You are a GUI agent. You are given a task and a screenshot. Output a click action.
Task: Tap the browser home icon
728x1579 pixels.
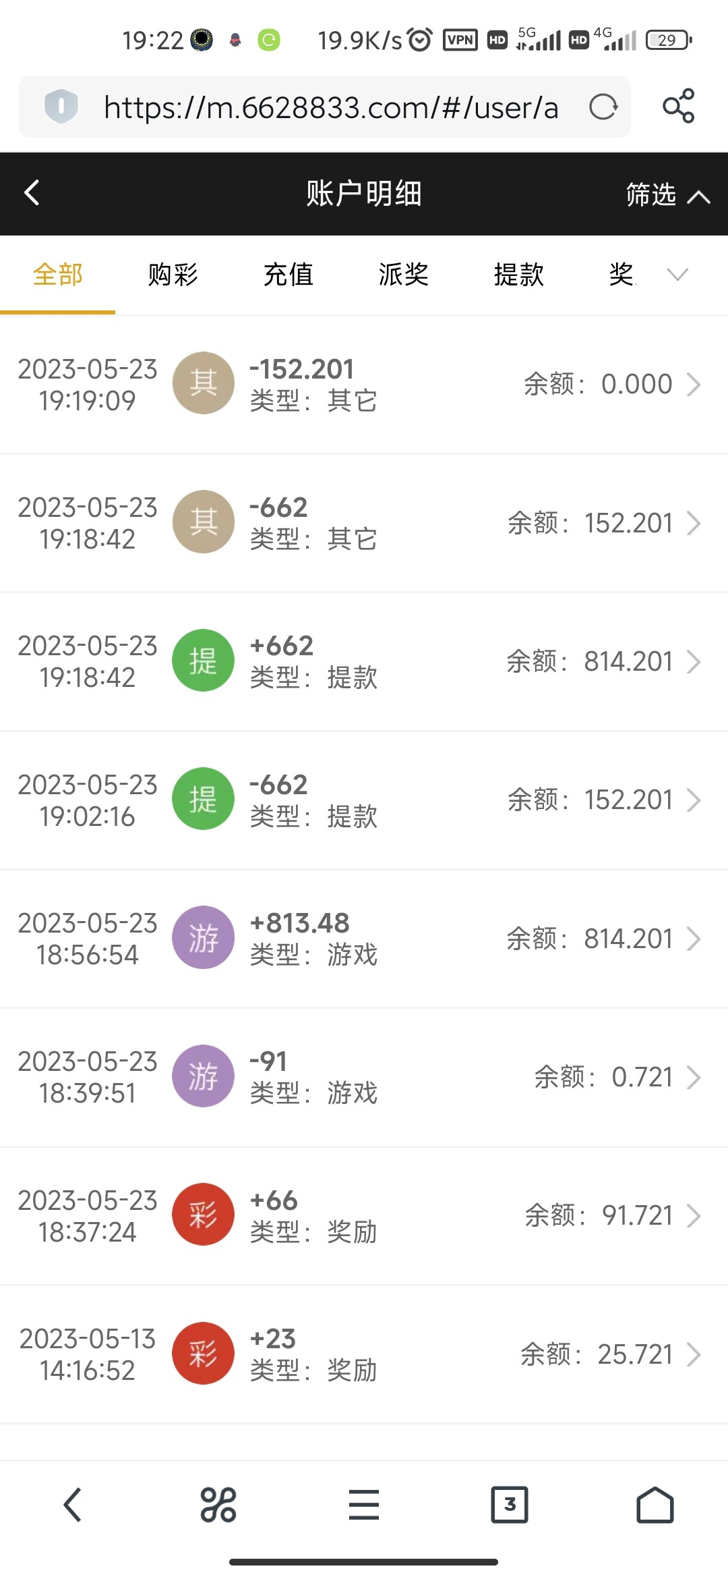[x=655, y=1505]
